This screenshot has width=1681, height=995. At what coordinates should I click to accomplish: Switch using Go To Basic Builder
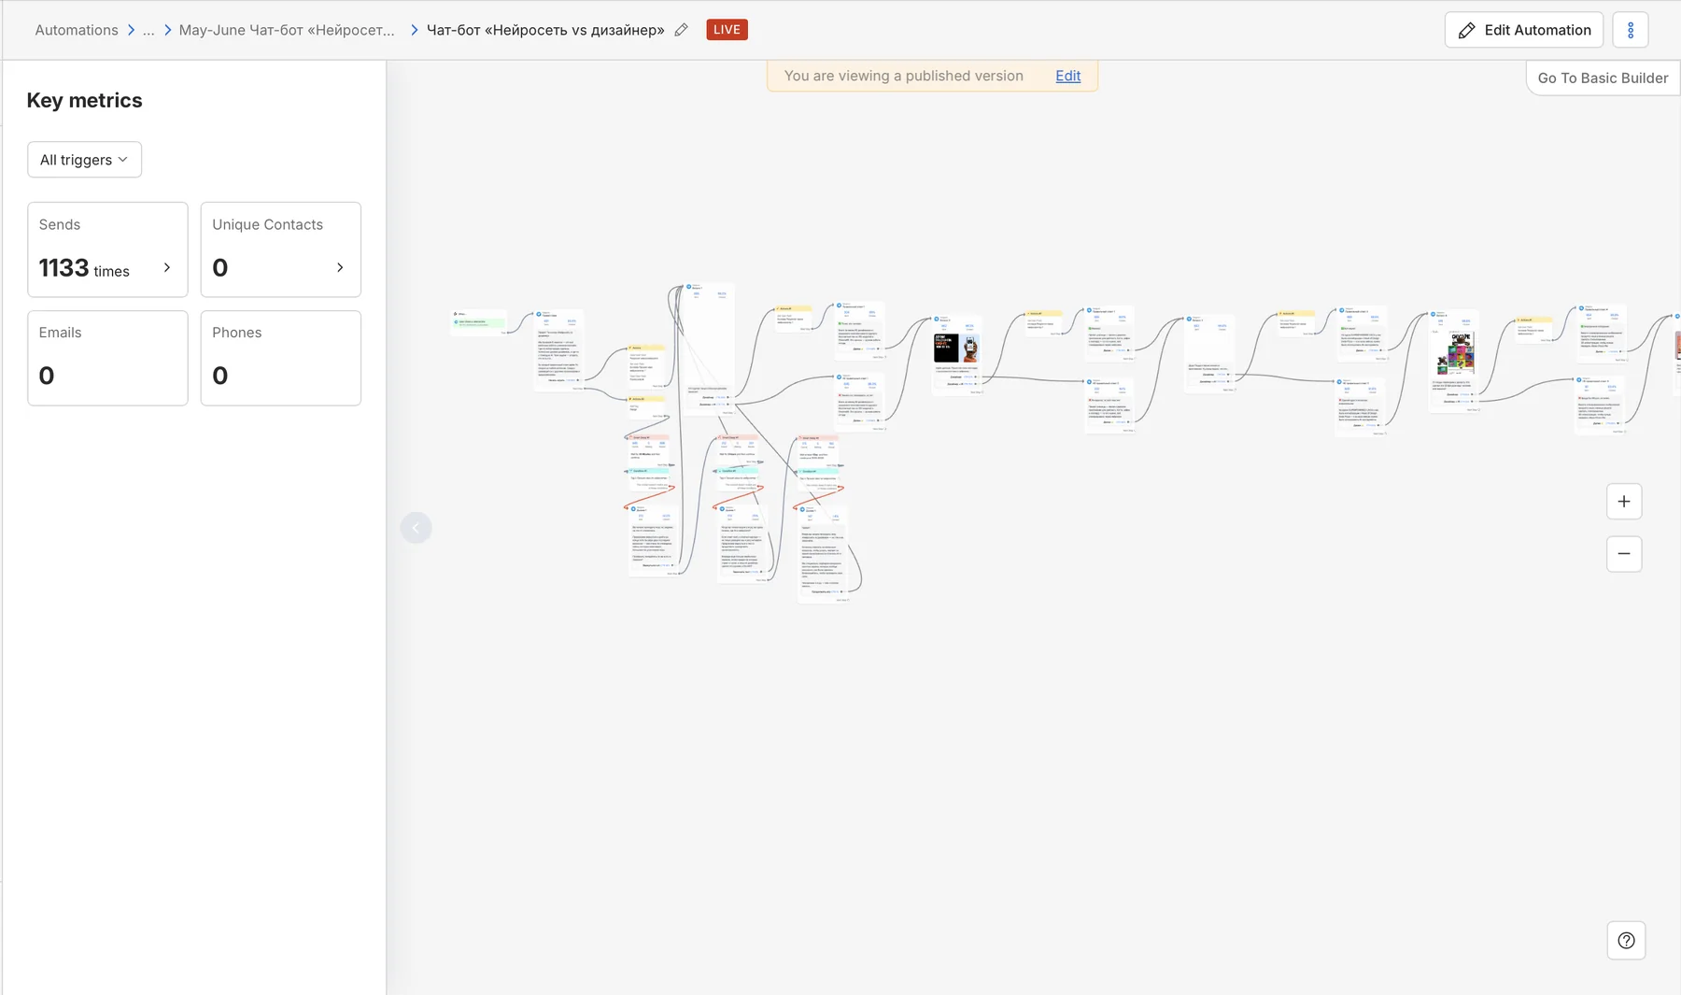pos(1603,78)
